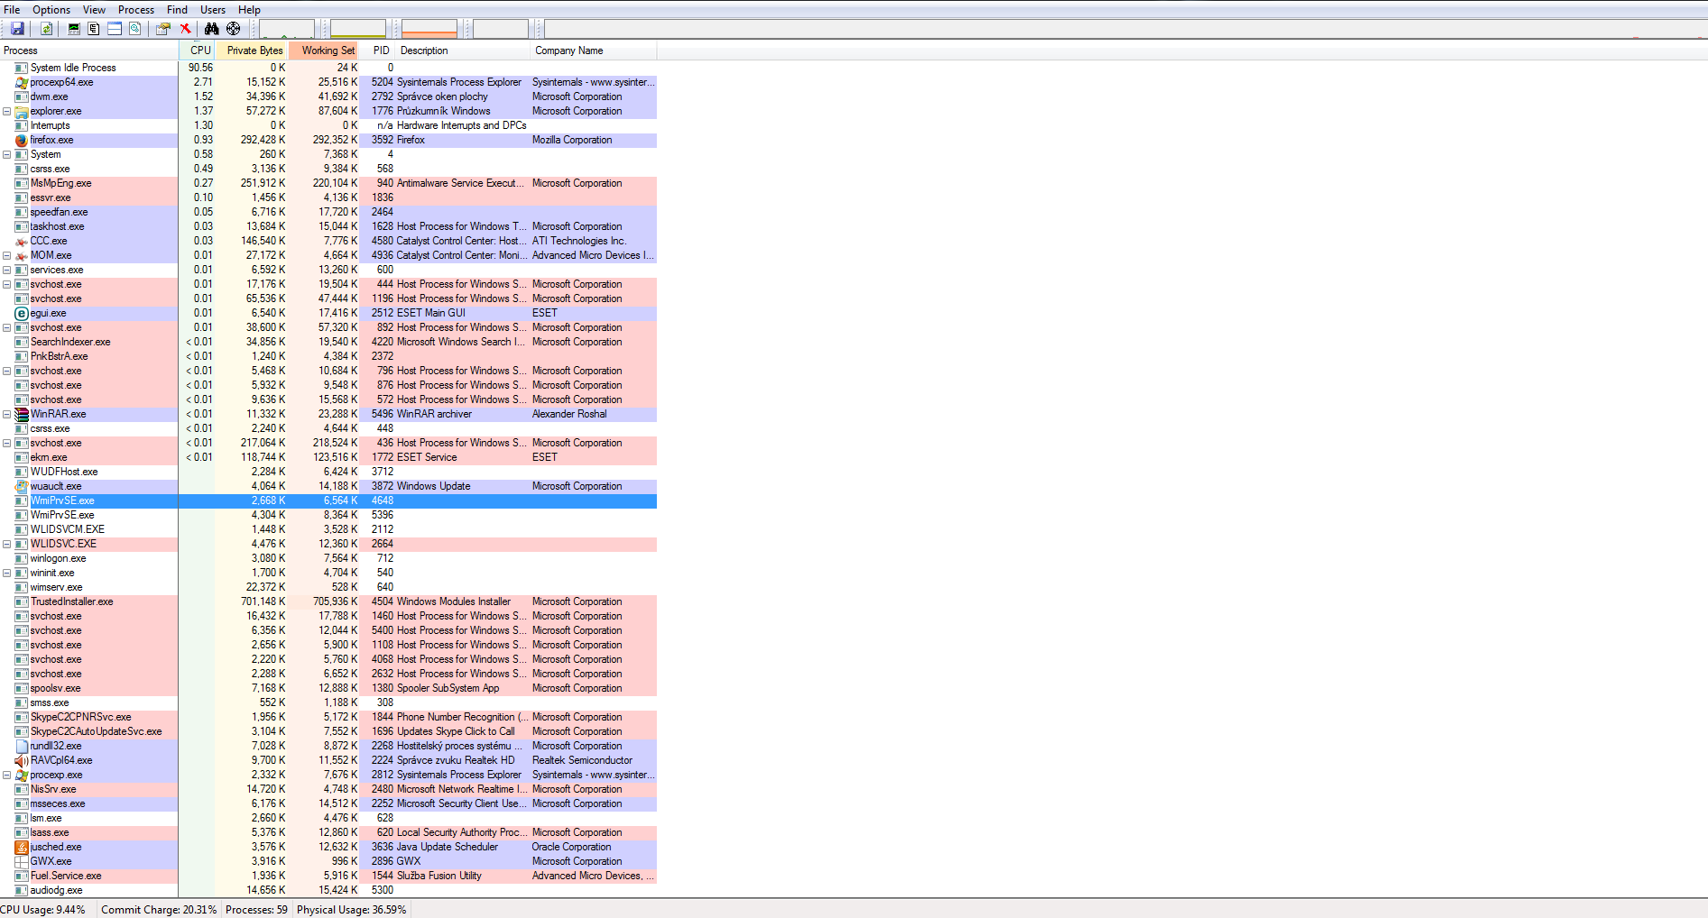Click the binoculars Find Handle icon
This screenshot has width=1708, height=918.
coord(211,29)
